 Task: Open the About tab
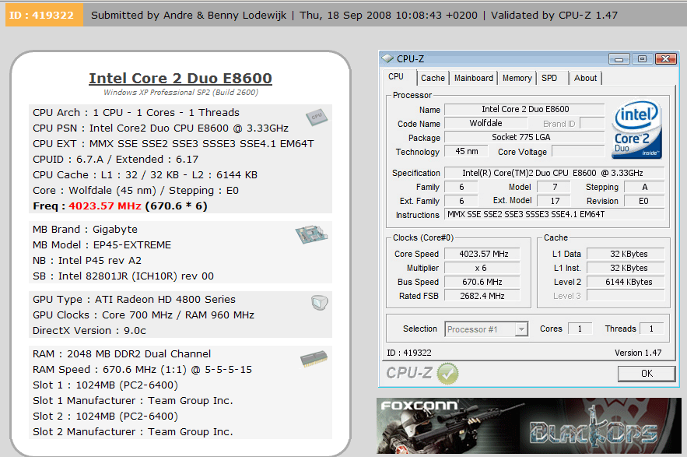click(585, 78)
